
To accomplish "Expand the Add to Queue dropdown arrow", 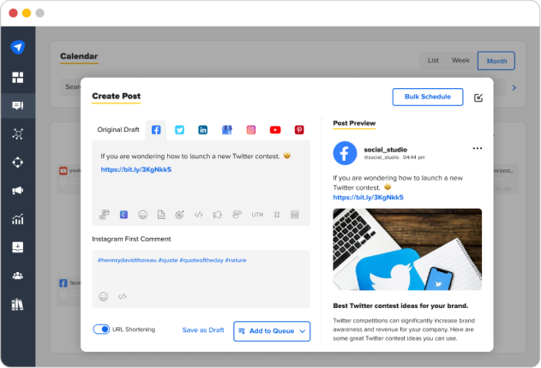I will point(303,331).
